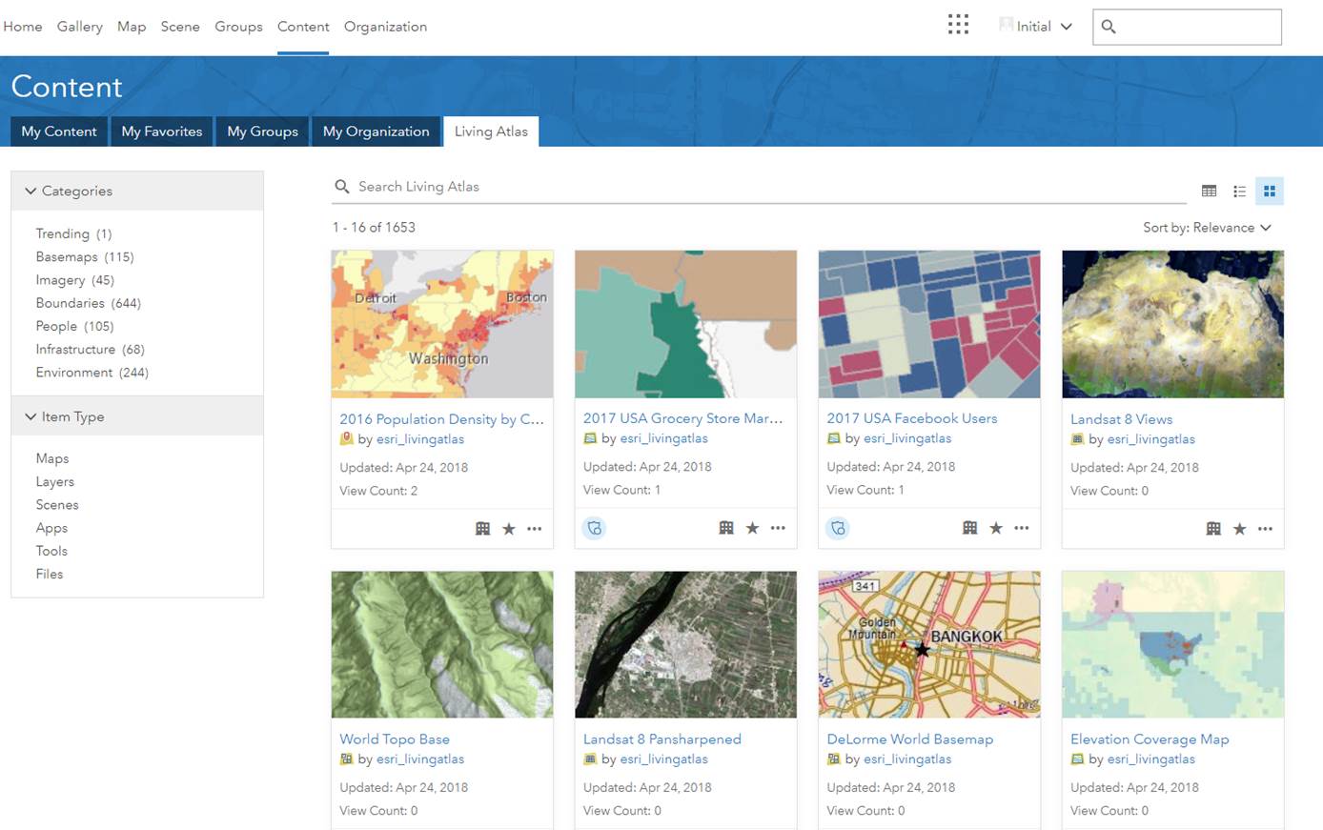Click the shield badge on 2017 USA Grocery Store card
Image resolution: width=1323 pixels, height=830 pixels.
tap(595, 528)
